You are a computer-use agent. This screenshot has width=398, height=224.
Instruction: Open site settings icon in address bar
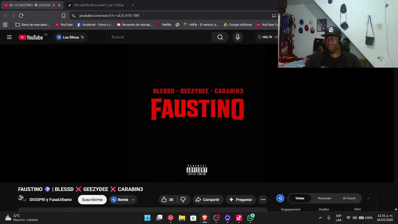point(73,16)
